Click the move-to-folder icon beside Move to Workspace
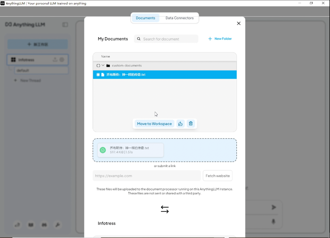The image size is (330, 238). click(x=180, y=123)
